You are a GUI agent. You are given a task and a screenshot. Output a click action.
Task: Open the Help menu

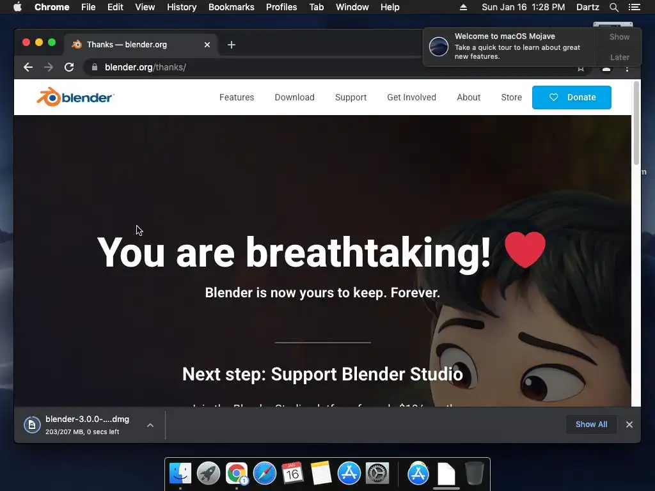[390, 7]
